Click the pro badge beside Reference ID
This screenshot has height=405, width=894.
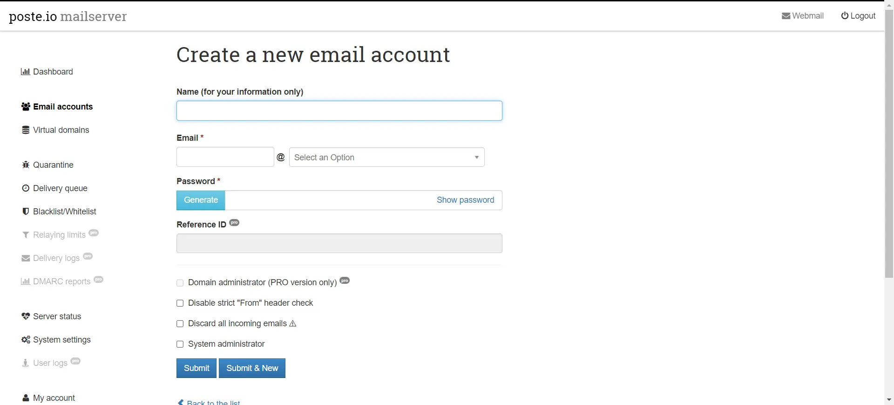pyautogui.click(x=234, y=223)
